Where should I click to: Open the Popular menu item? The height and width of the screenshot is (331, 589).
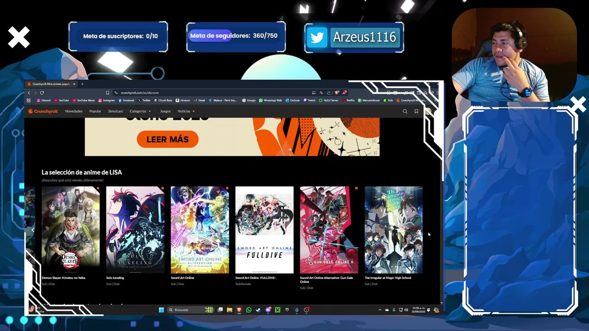(x=95, y=111)
